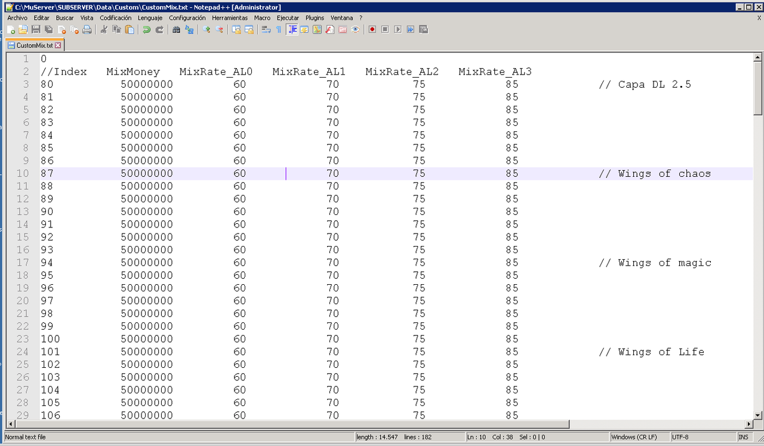Screen dimensions: 764x446
Task: Click the Normal text file status
Action: (x=179, y=437)
